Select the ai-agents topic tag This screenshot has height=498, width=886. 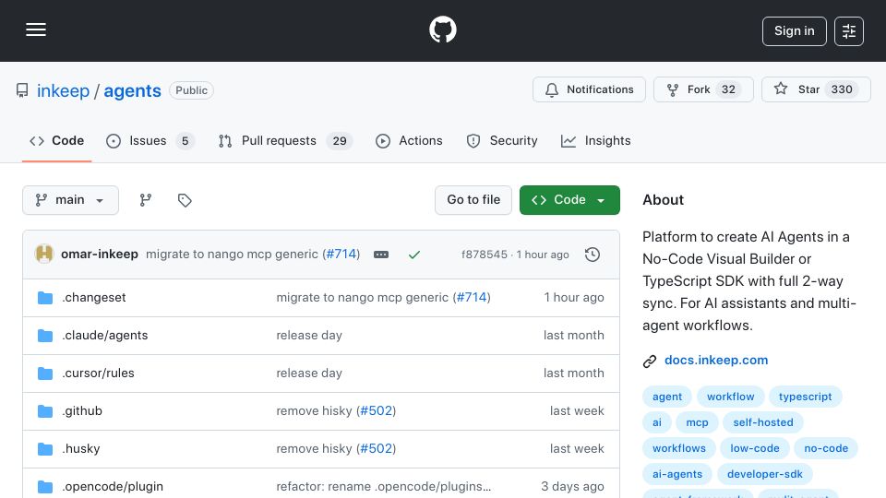point(677,474)
